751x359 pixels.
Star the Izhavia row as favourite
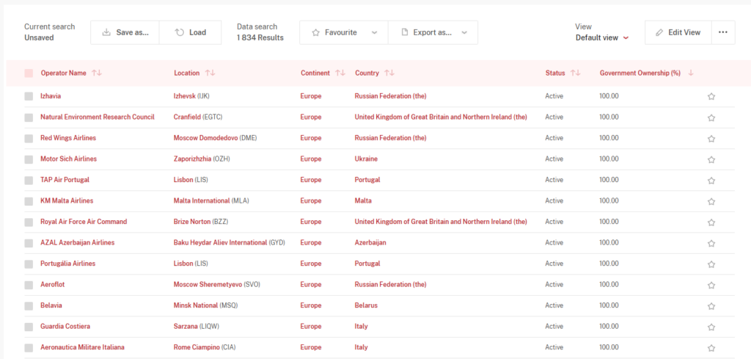click(711, 96)
